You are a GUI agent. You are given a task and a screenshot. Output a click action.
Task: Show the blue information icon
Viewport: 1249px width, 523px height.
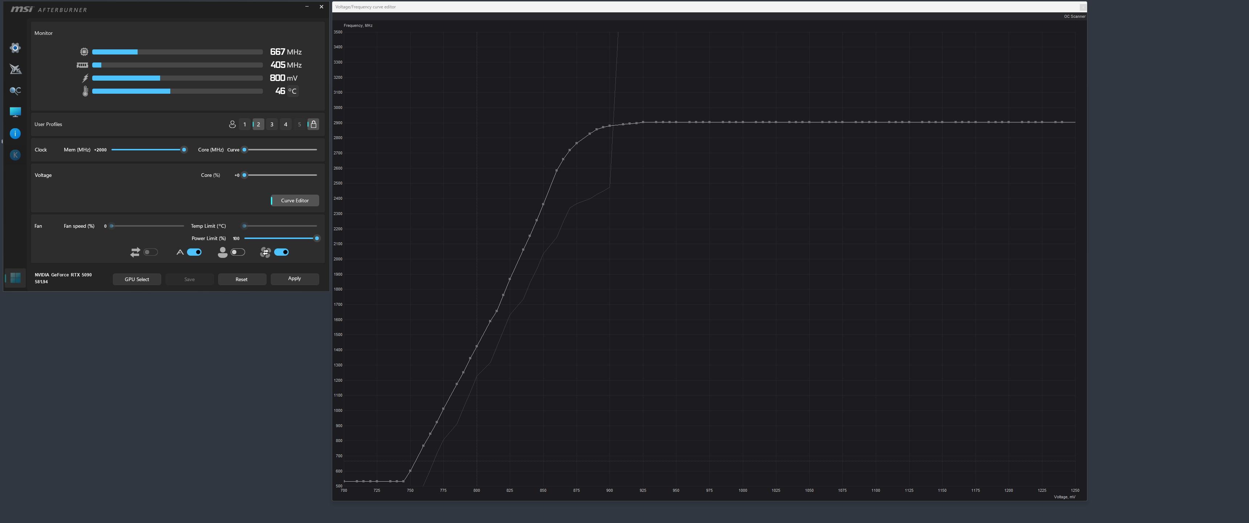15,133
